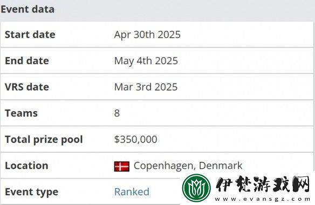Image resolution: width=315 pixels, height=205 pixels.
Task: Select the May 4th 2025 value
Action: [x=146, y=61]
